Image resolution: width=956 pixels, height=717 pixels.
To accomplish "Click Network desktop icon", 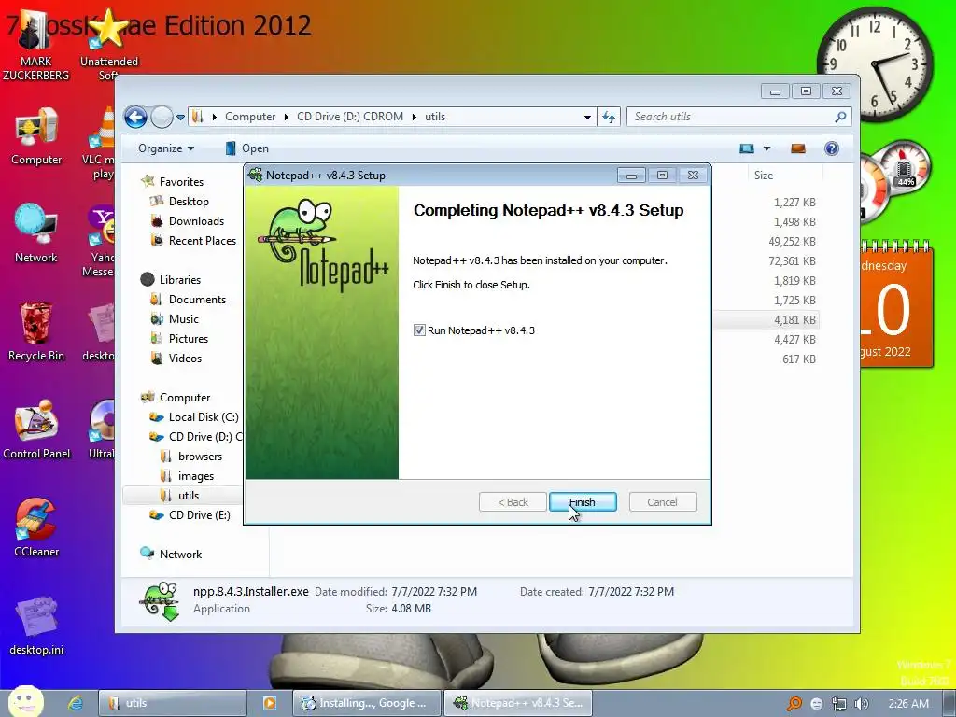I will click(36, 234).
